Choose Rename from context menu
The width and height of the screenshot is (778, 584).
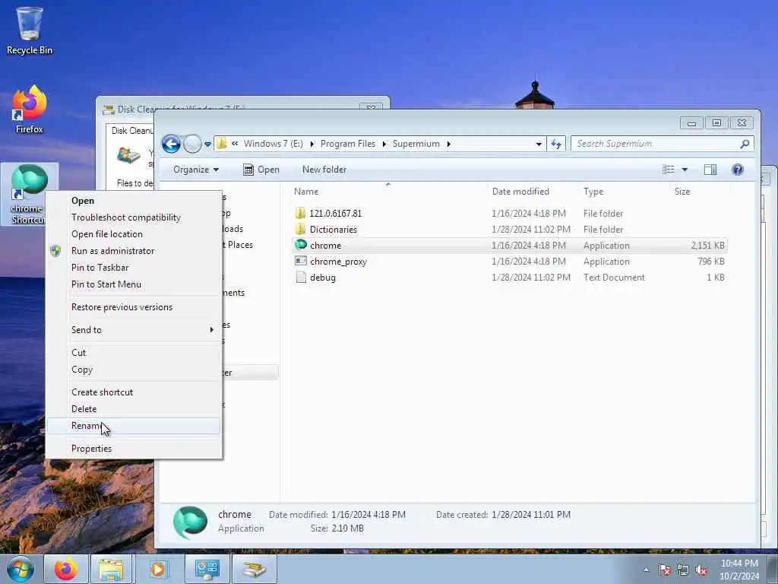(x=134, y=426)
